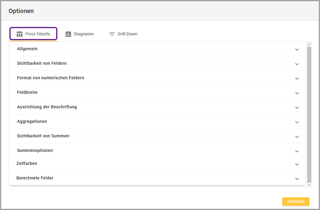
Task: Open the Drill-Down tab
Action: (x=127, y=34)
